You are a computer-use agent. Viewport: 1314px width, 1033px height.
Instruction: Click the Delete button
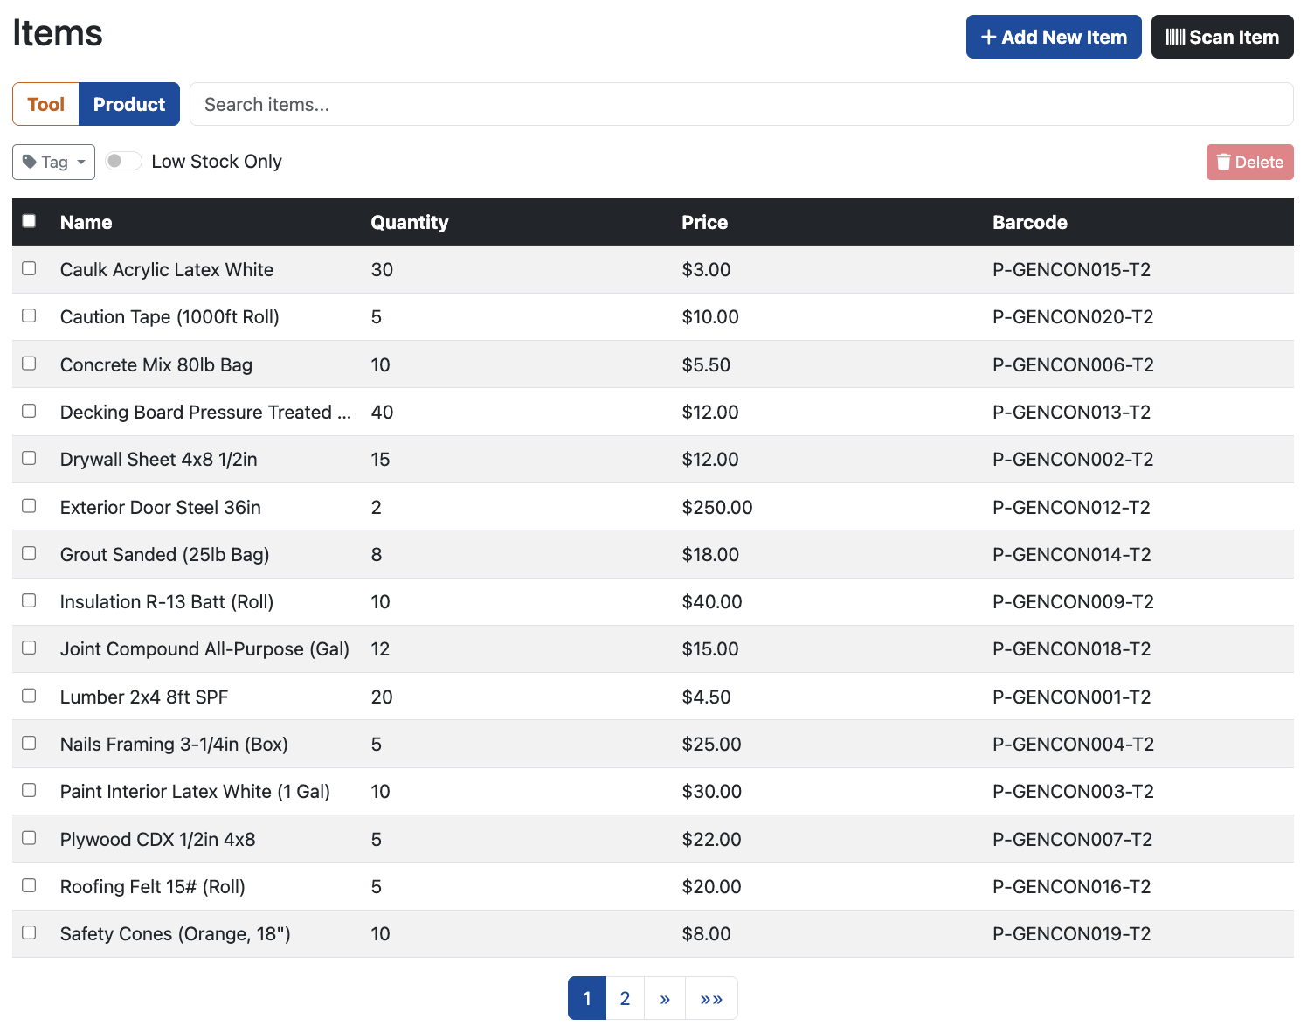(1249, 162)
